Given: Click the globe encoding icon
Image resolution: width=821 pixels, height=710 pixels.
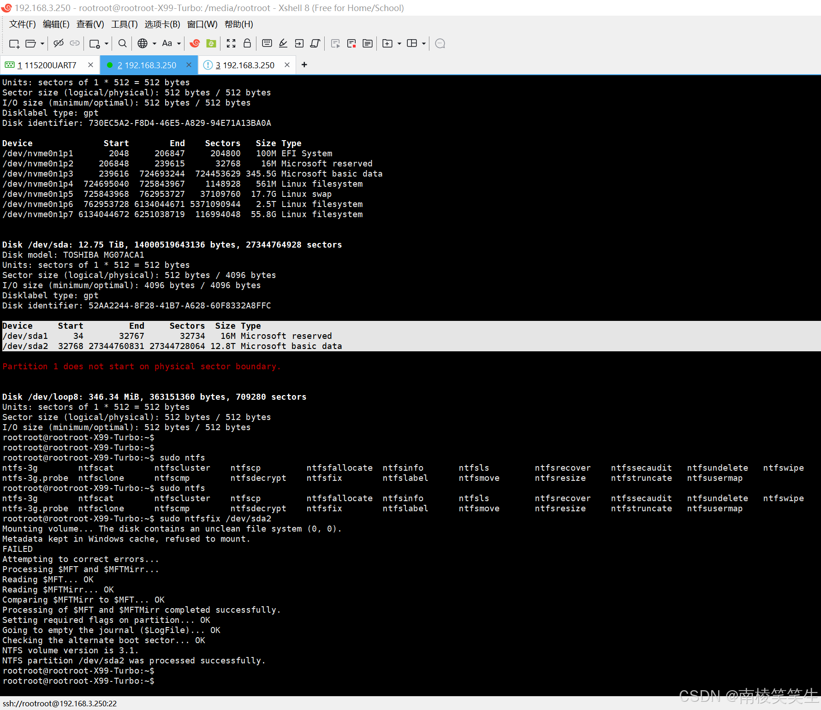Looking at the screenshot, I should pos(143,43).
